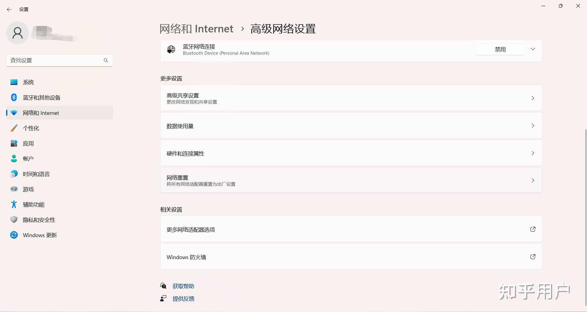Click the back arrow icon
Screen dimensions: 587x312
9,9
